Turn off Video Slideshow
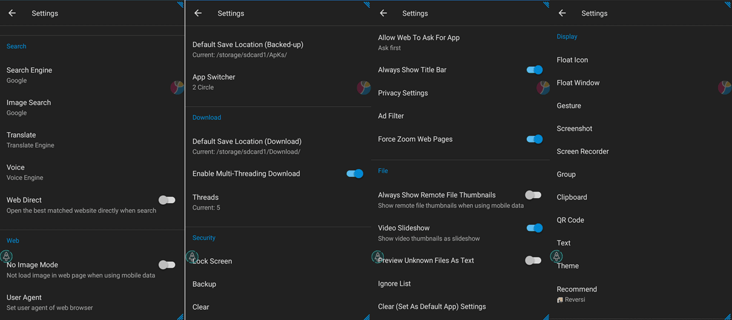Screen dimensions: 732x320 (533, 228)
